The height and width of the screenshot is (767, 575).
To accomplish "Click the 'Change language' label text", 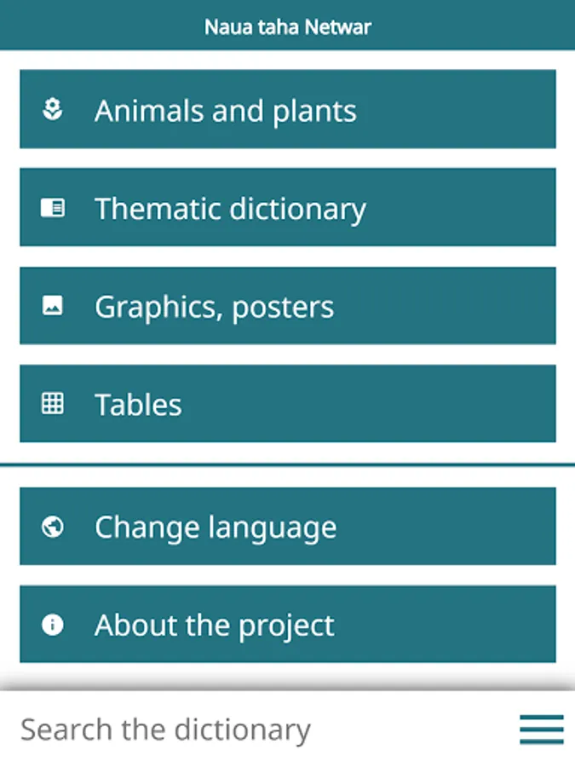I will (216, 528).
